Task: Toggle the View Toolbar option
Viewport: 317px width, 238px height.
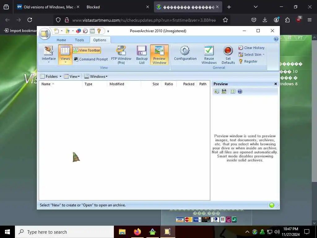Action: point(87,50)
